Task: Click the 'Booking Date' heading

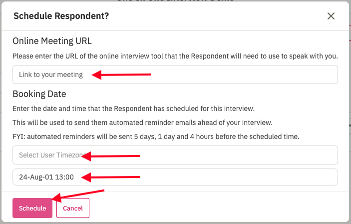Action: 39,94
